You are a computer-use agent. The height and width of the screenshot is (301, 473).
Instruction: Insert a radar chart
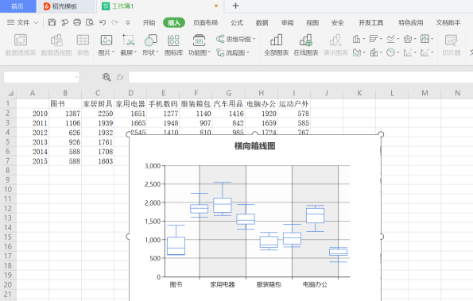pos(408,39)
